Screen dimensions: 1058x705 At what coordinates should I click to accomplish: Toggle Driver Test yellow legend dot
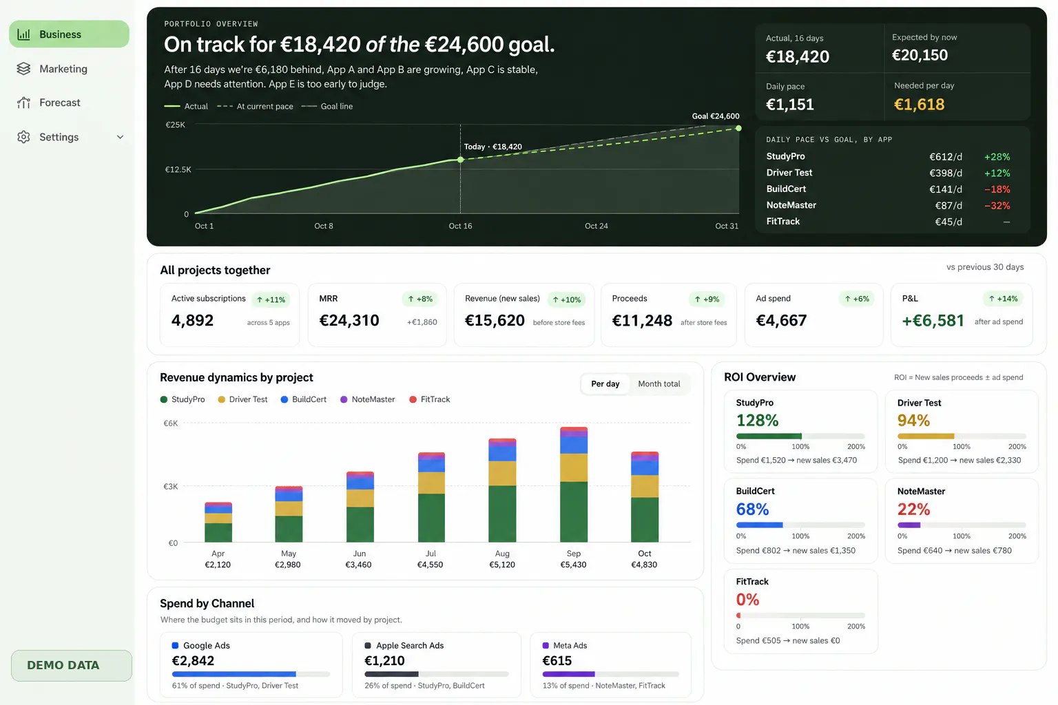click(222, 399)
